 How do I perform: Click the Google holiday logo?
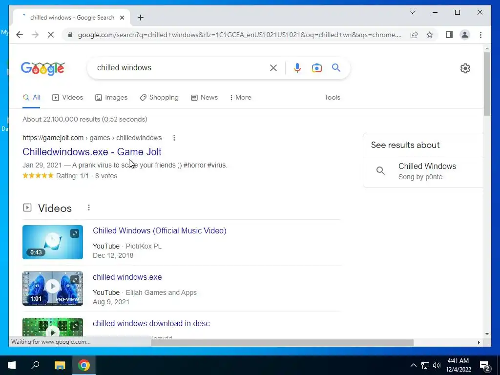[43, 68]
